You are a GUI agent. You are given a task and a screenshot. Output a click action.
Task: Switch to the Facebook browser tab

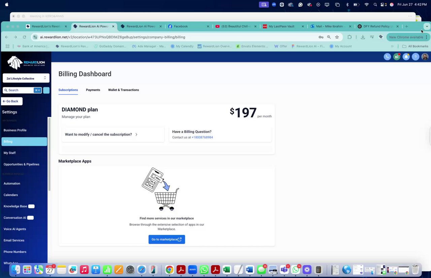[189, 26]
